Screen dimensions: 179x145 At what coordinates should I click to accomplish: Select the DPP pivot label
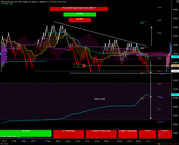pos(142,48)
